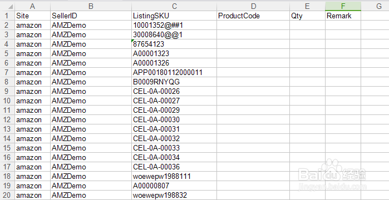Image resolution: width=389 pixels, height=200 pixels.
Task: Click the ListingSKU header cell
Action: pos(174,16)
